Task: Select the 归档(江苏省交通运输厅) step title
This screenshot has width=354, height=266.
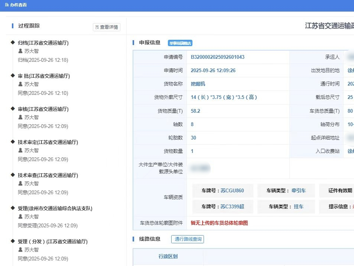Action: pyautogui.click(x=43, y=43)
